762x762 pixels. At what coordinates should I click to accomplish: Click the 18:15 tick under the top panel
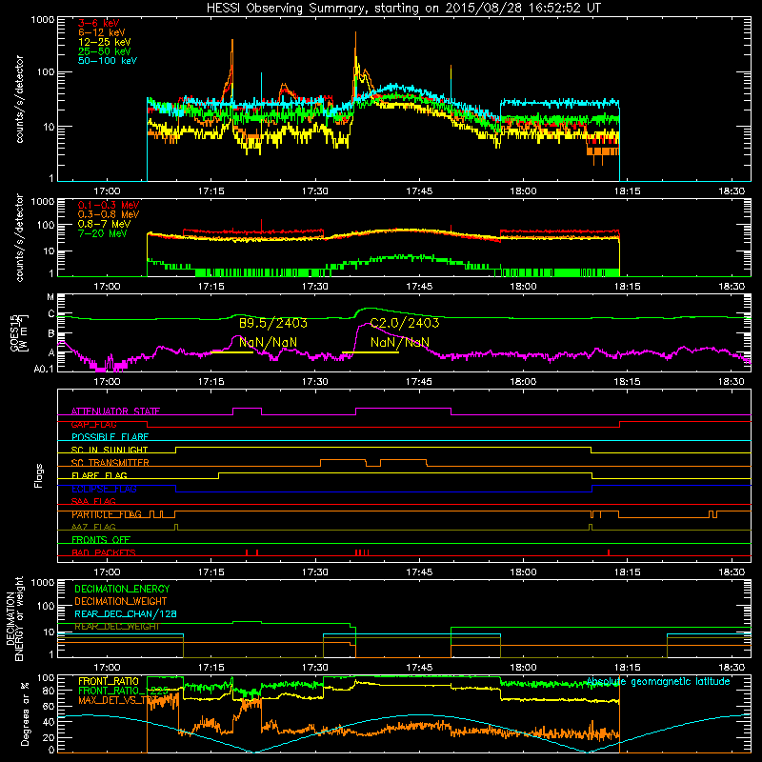pyautogui.click(x=628, y=191)
